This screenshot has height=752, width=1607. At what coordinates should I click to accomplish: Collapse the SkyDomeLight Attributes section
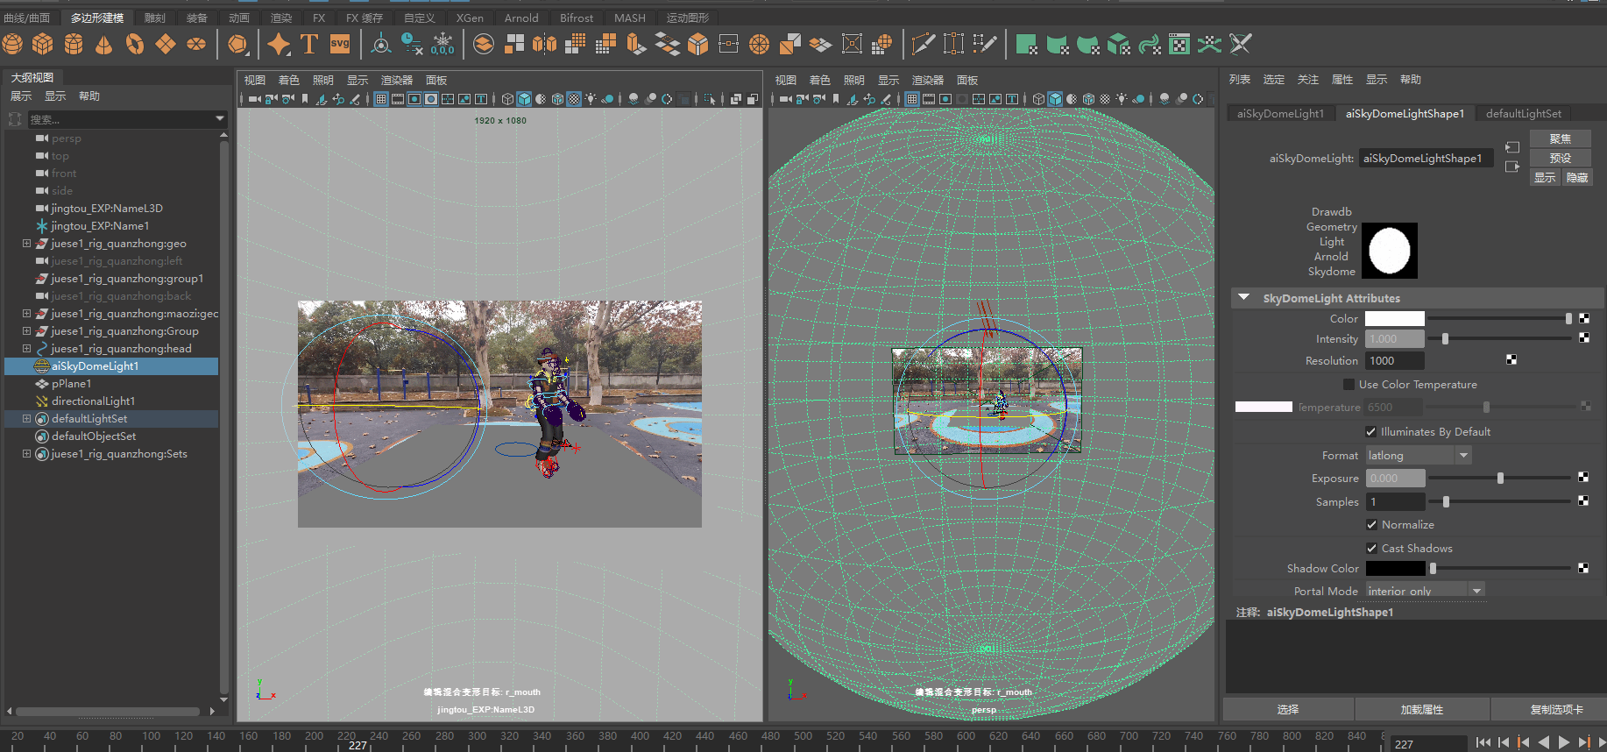click(1243, 298)
